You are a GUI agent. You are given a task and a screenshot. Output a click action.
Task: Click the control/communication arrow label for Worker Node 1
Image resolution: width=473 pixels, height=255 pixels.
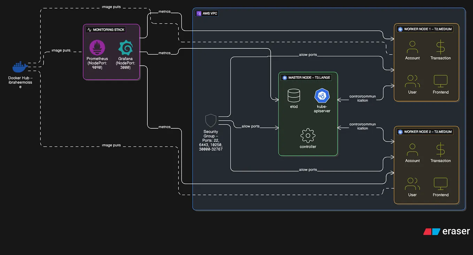362,98
